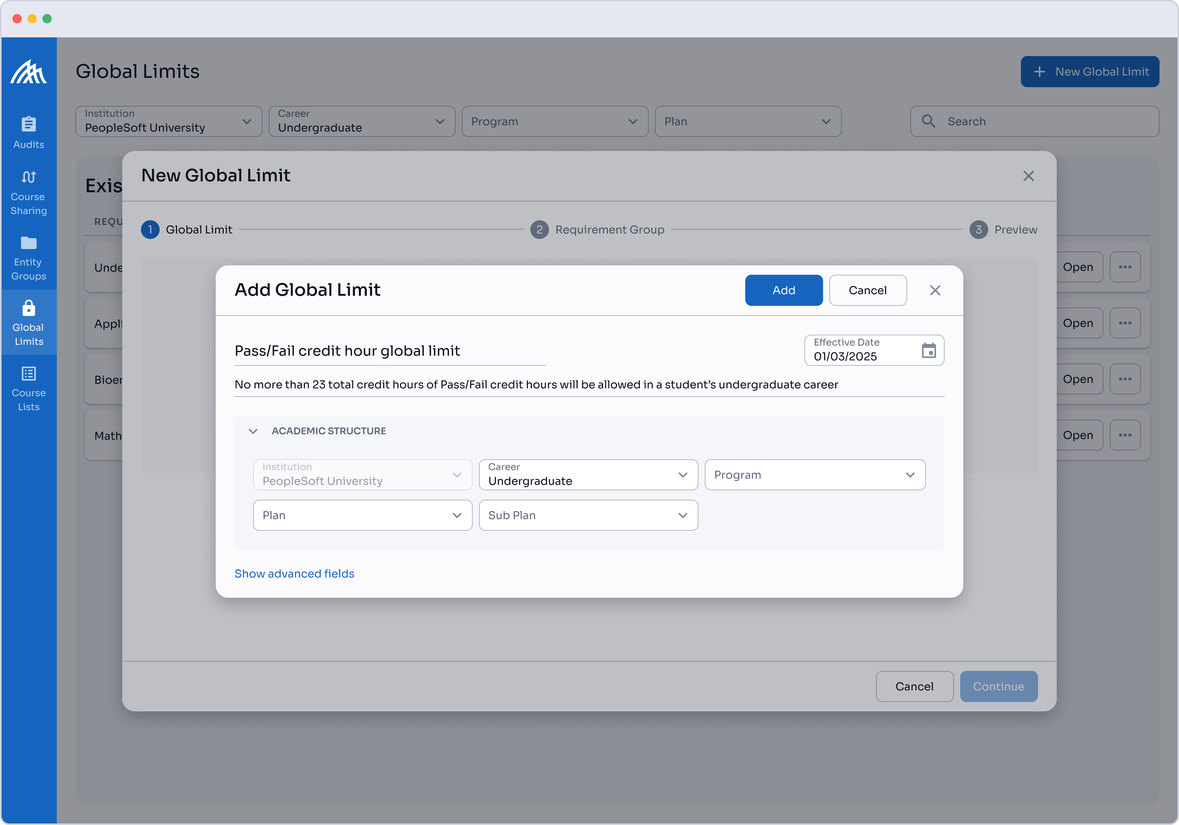This screenshot has width=1179, height=825.
Task: Open more options for the Unde row
Action: coord(1124,267)
